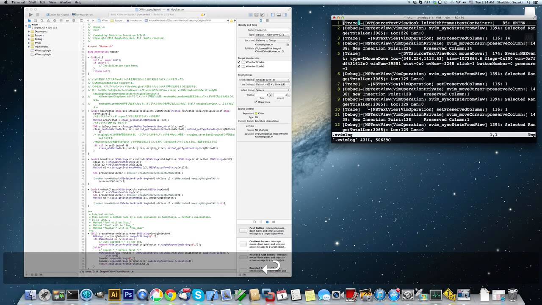Expand the Support group
The width and height of the screenshot is (542, 305).
point(29,35)
